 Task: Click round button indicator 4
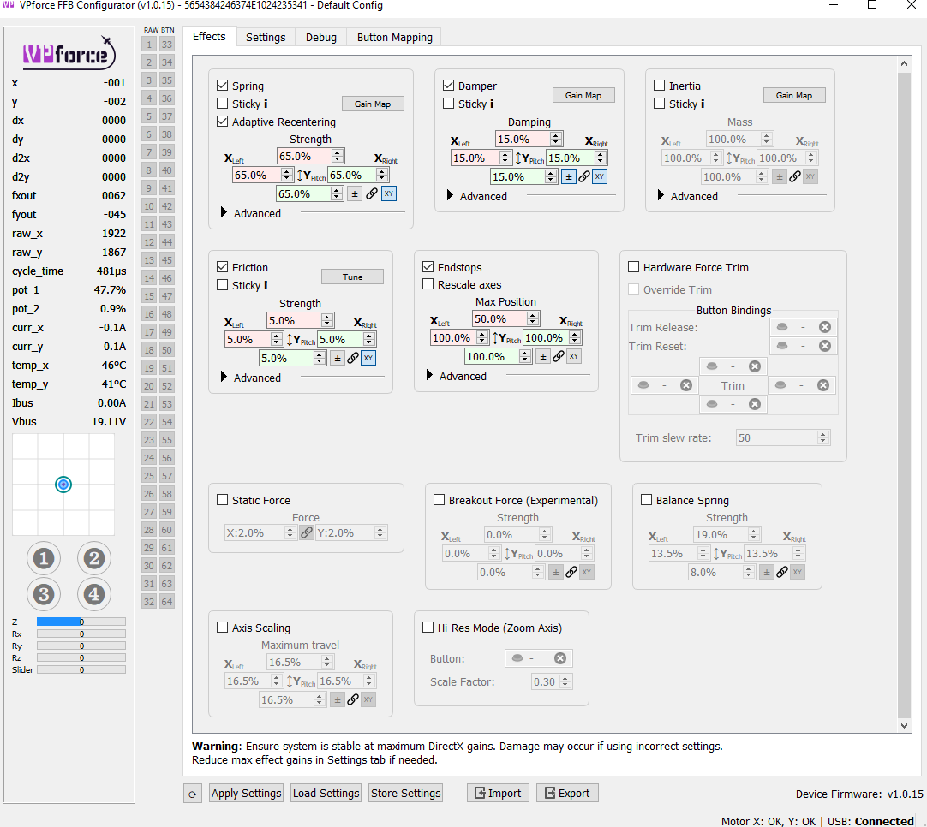[x=94, y=594]
